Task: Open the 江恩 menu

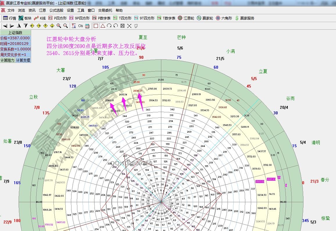Action: tap(42, 10)
